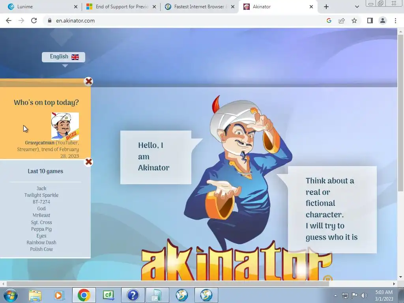The width and height of the screenshot is (404, 303).
Task: Bookmark this page with the star icon
Action: pyautogui.click(x=354, y=21)
